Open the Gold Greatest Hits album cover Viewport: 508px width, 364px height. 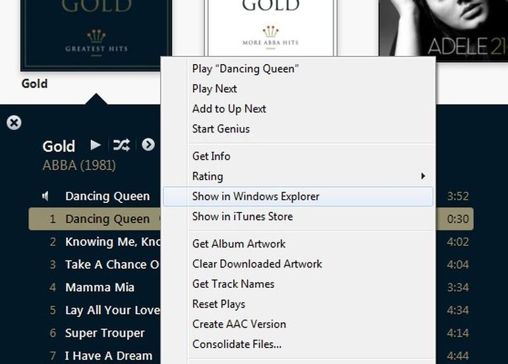pyautogui.click(x=97, y=35)
